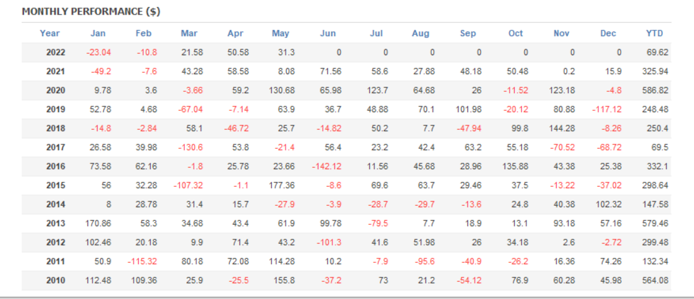The width and height of the screenshot is (694, 299).
Task: Click the 2019 year row label
Action: click(56, 110)
